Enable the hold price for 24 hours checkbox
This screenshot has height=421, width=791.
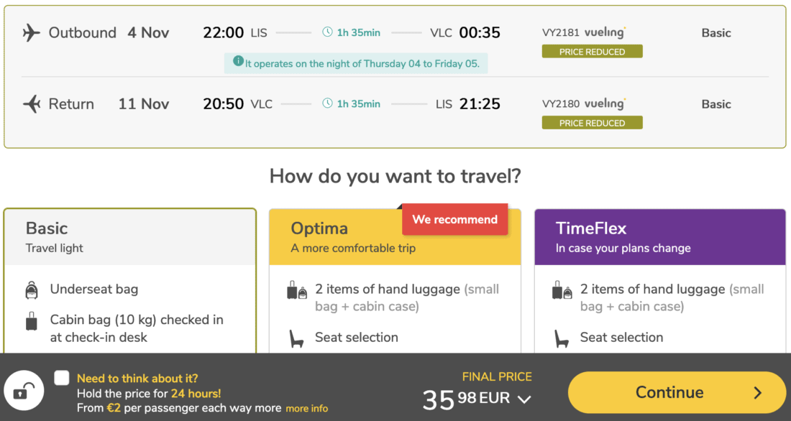(62, 378)
